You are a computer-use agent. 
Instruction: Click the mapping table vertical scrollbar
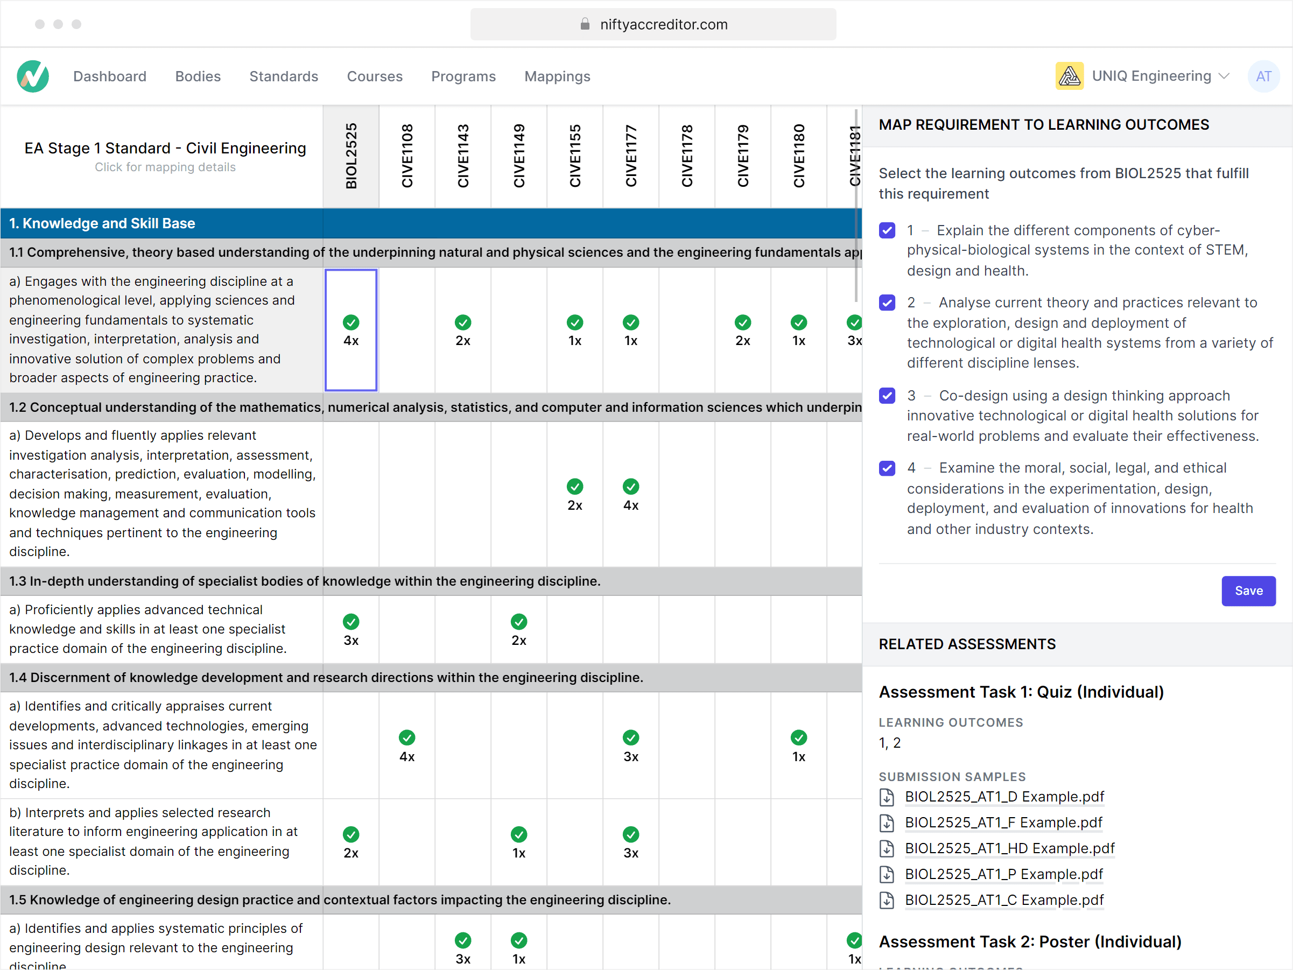(856, 205)
